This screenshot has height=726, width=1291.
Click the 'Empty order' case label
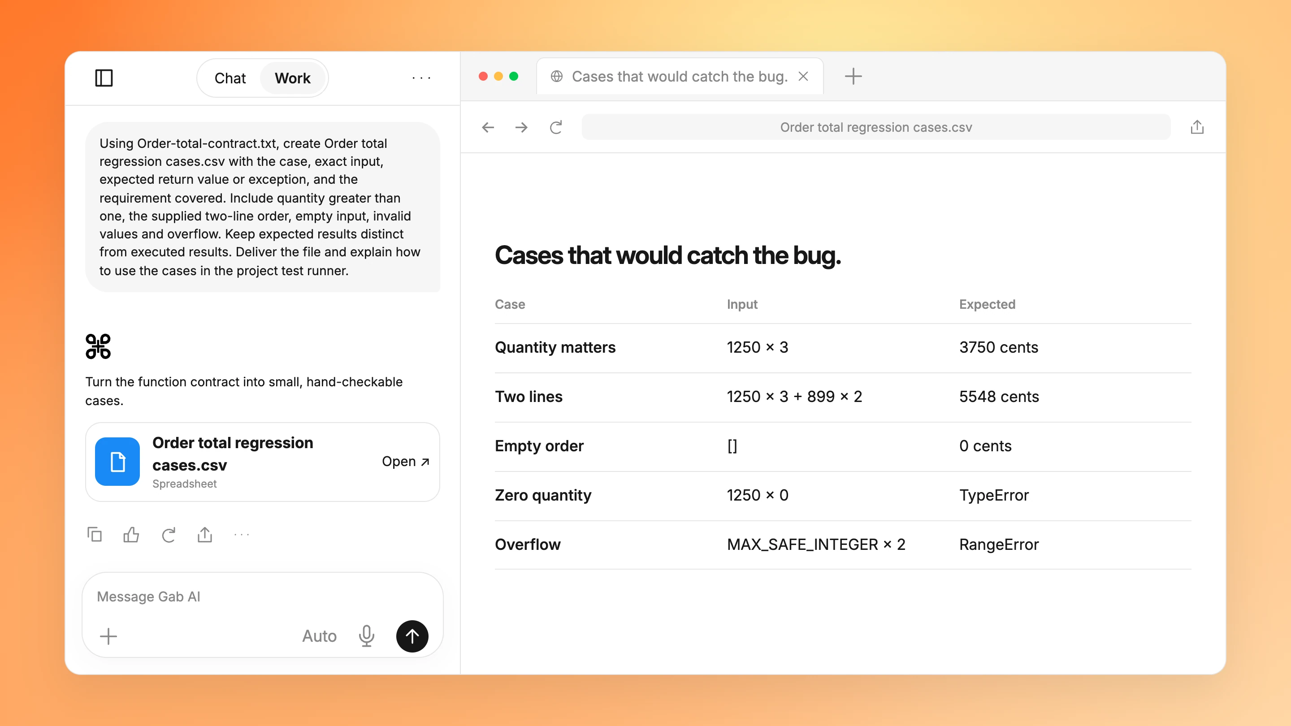coord(539,446)
